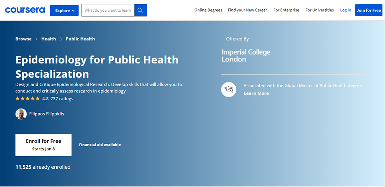Open Find your New Career
Image resolution: width=385 pixels, height=187 pixels.
(x=247, y=10)
